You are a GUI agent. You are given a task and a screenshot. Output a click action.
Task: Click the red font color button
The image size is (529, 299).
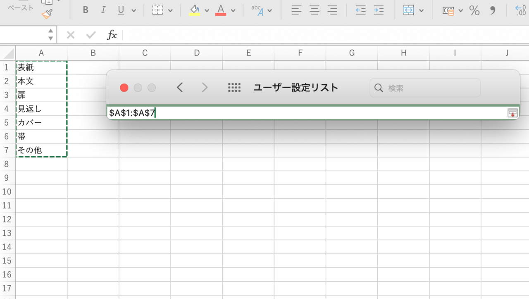[221, 10]
